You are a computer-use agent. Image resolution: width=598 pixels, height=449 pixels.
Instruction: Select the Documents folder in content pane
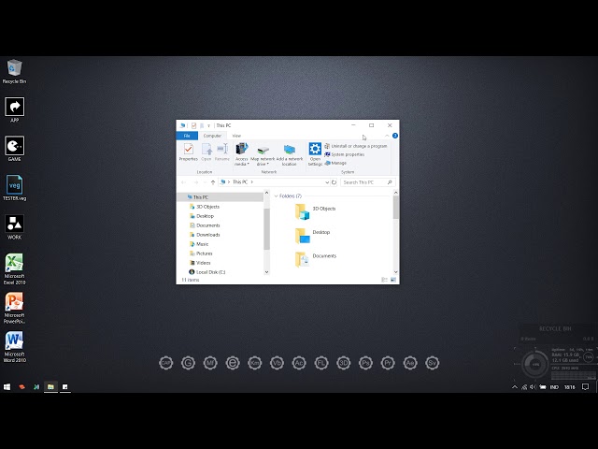(x=316, y=259)
